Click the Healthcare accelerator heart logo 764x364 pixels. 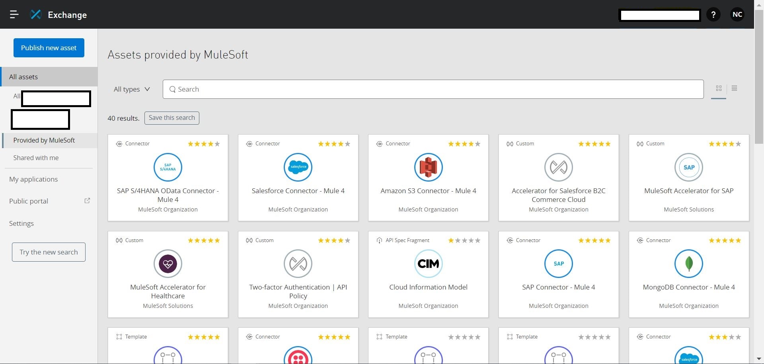pos(168,264)
